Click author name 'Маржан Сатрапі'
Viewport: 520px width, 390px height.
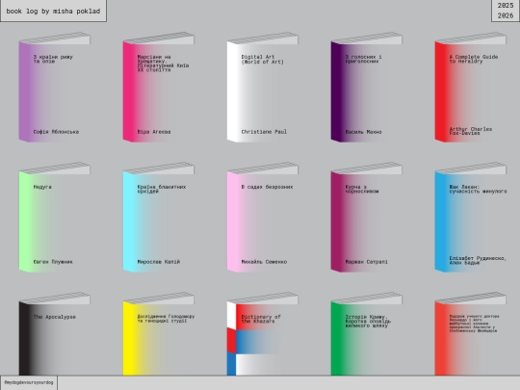367,262
